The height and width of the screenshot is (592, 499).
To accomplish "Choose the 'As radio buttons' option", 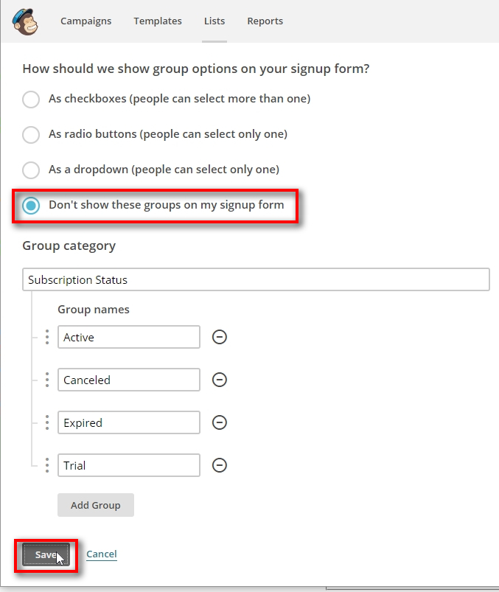I will [x=31, y=135].
